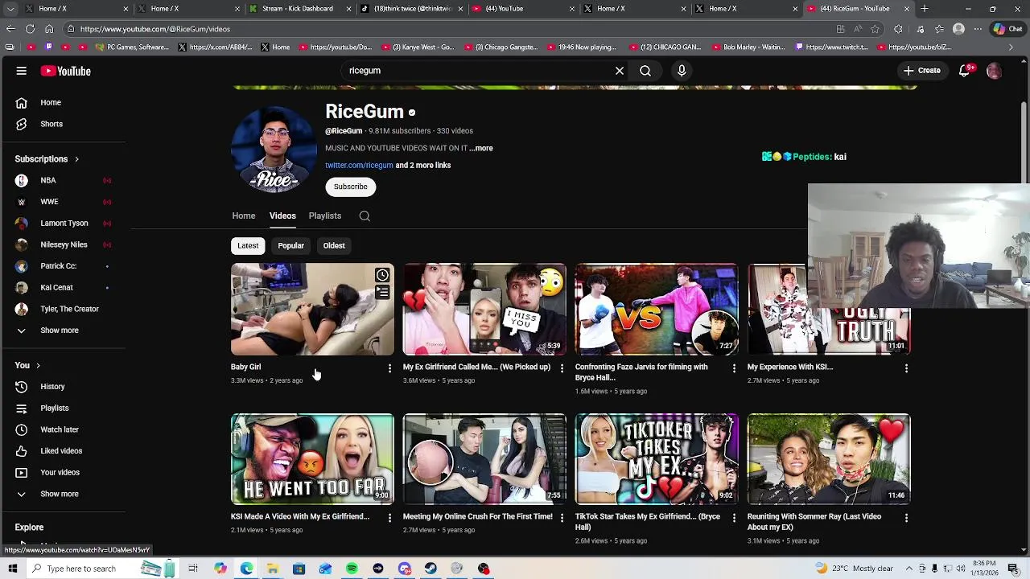Expand the You section chevron

[38, 366]
